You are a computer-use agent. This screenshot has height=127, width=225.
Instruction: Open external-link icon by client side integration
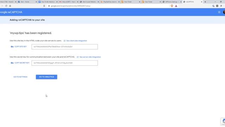64,41
